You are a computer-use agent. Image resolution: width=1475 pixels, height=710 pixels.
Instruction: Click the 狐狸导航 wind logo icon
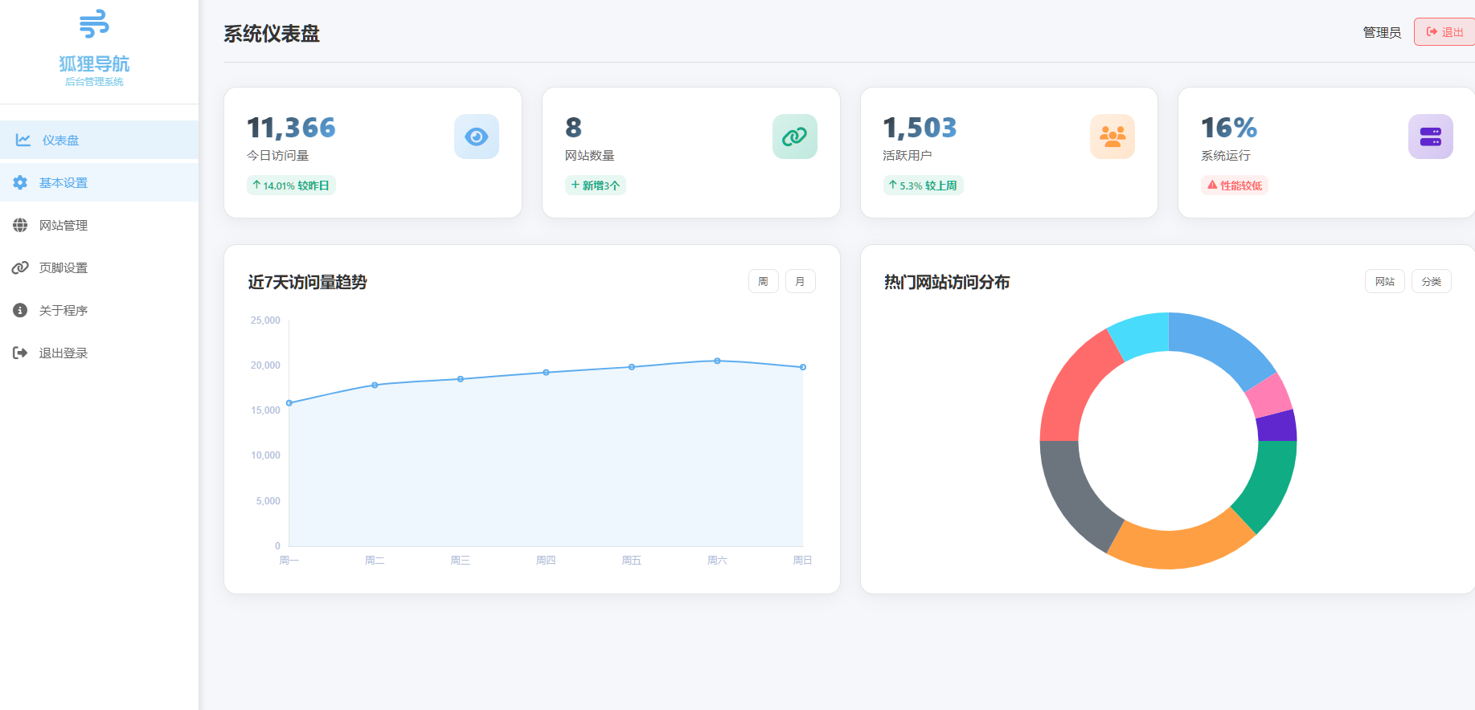pos(94,24)
